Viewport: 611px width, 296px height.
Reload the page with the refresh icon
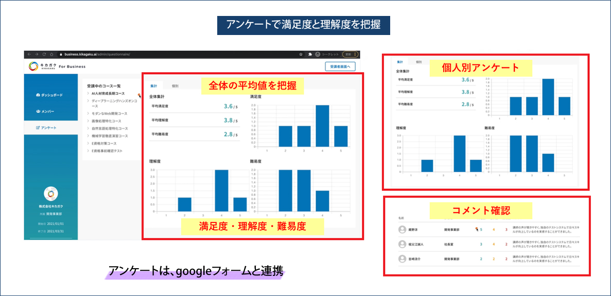(44, 55)
